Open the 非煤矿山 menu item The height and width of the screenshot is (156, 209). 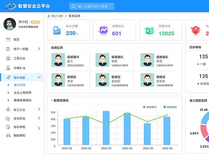(19, 68)
